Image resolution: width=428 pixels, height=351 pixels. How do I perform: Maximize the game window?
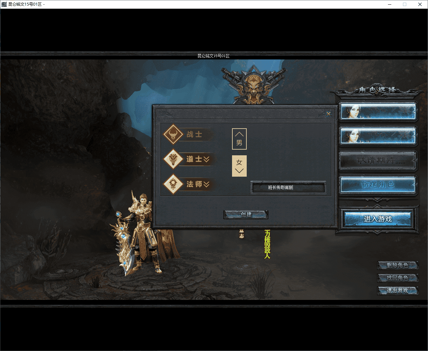click(405, 4)
